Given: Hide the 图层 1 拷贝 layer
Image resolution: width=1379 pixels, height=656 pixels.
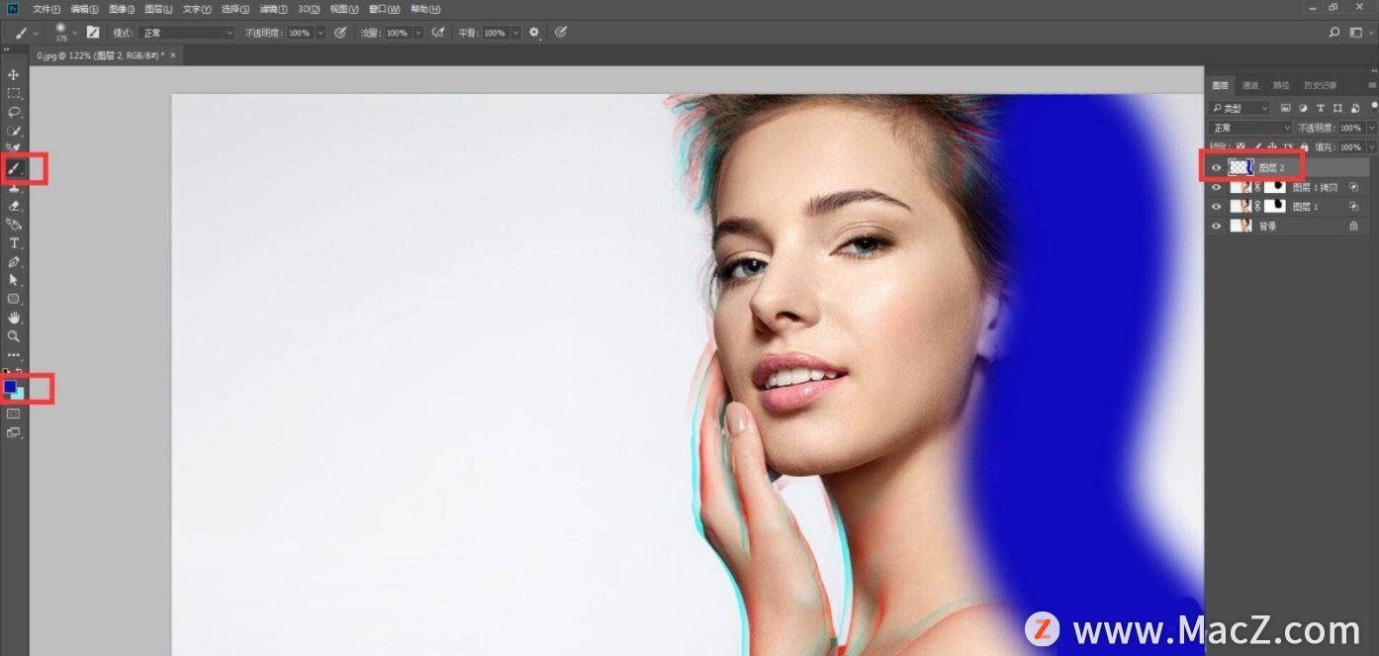Looking at the screenshot, I should pos(1217,187).
